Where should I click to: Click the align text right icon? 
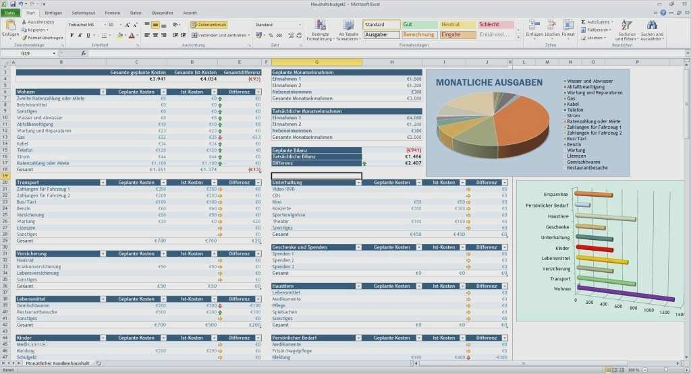[x=163, y=35]
